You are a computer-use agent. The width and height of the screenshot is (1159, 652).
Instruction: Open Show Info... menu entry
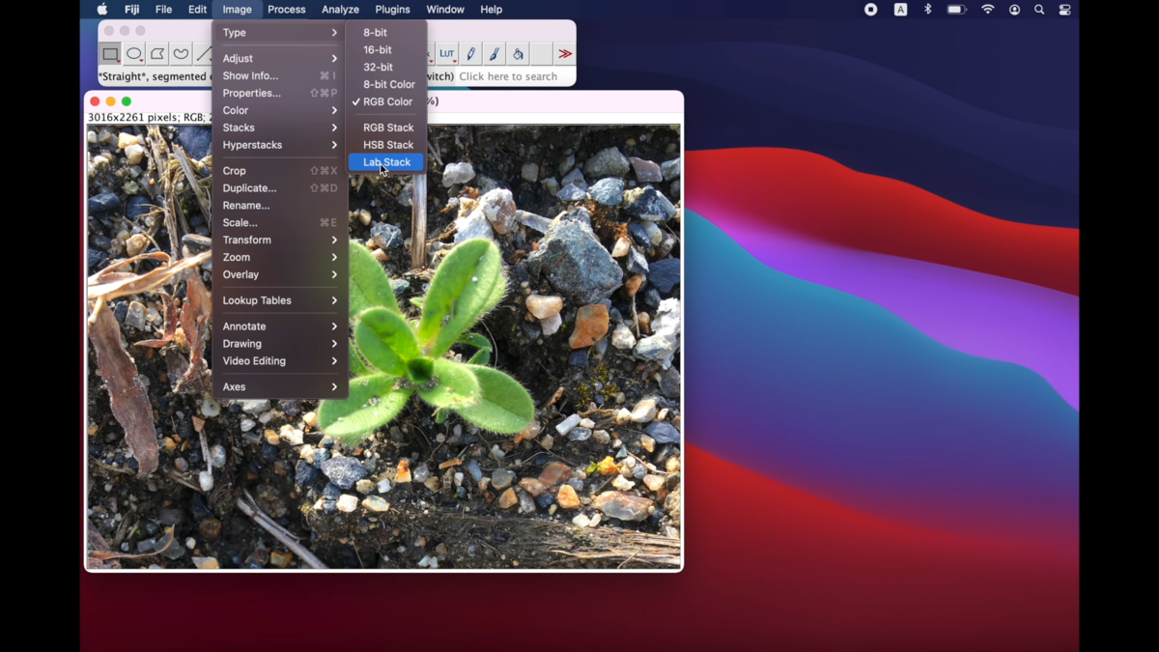(280, 76)
